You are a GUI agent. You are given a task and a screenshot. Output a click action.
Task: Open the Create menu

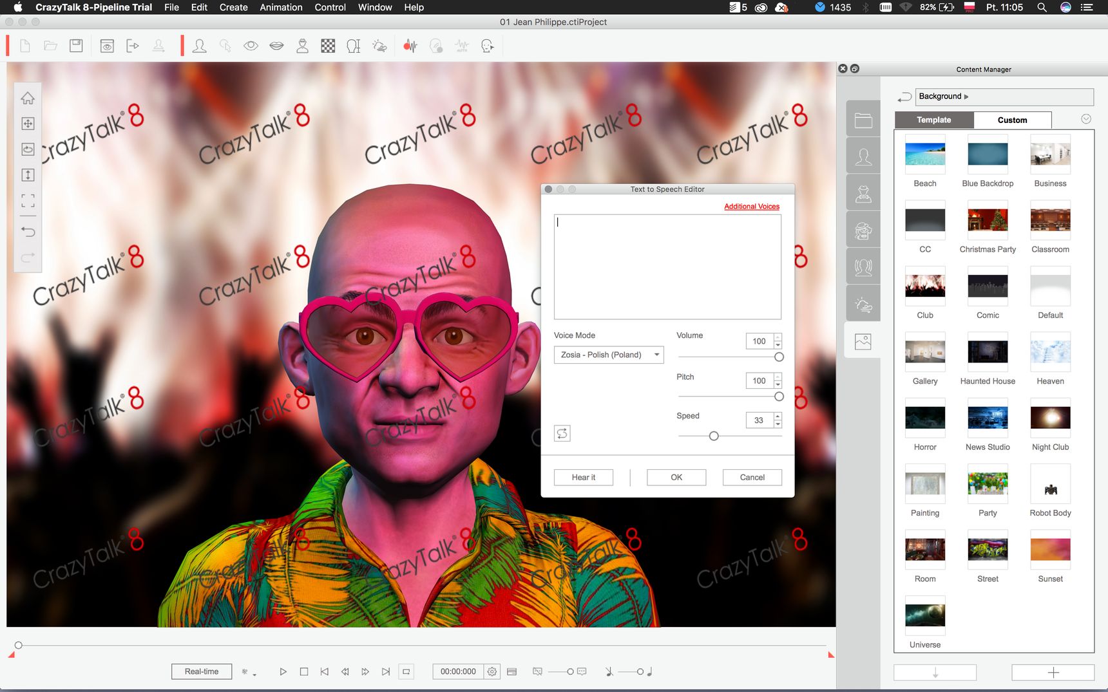[233, 7]
